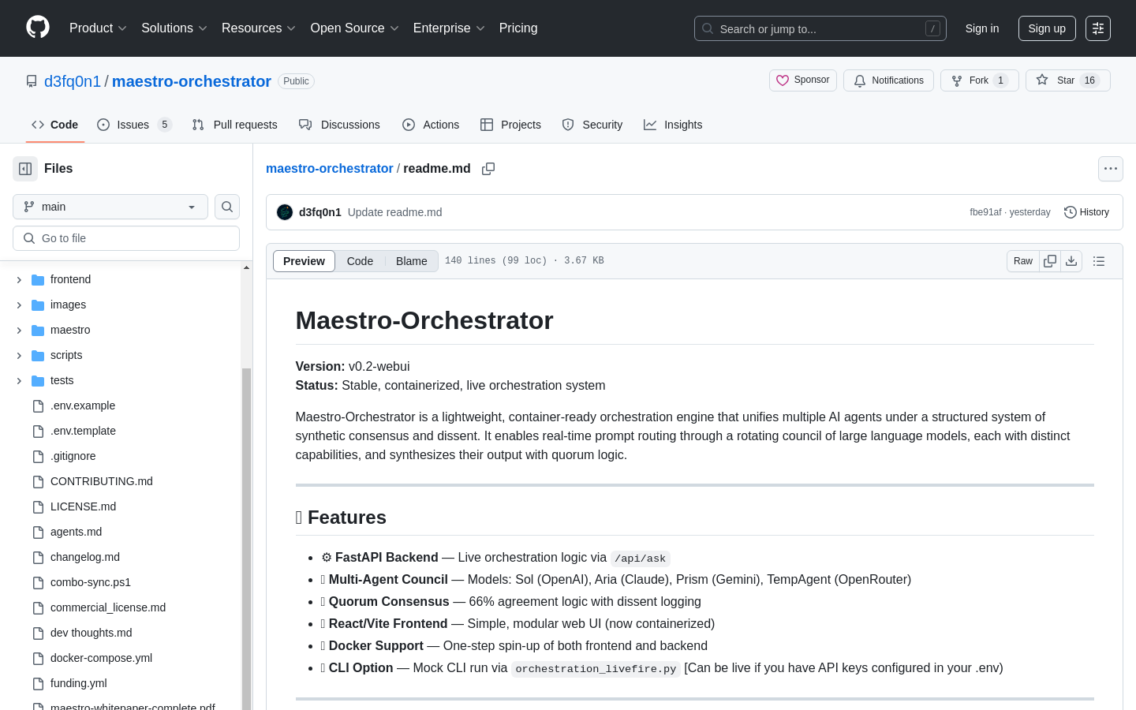Search files with the magnifier icon button
Viewport: 1136px width, 710px height.
pyautogui.click(x=227, y=207)
